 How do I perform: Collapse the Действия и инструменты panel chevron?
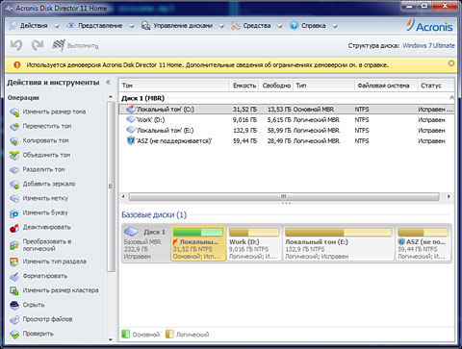click(x=108, y=82)
